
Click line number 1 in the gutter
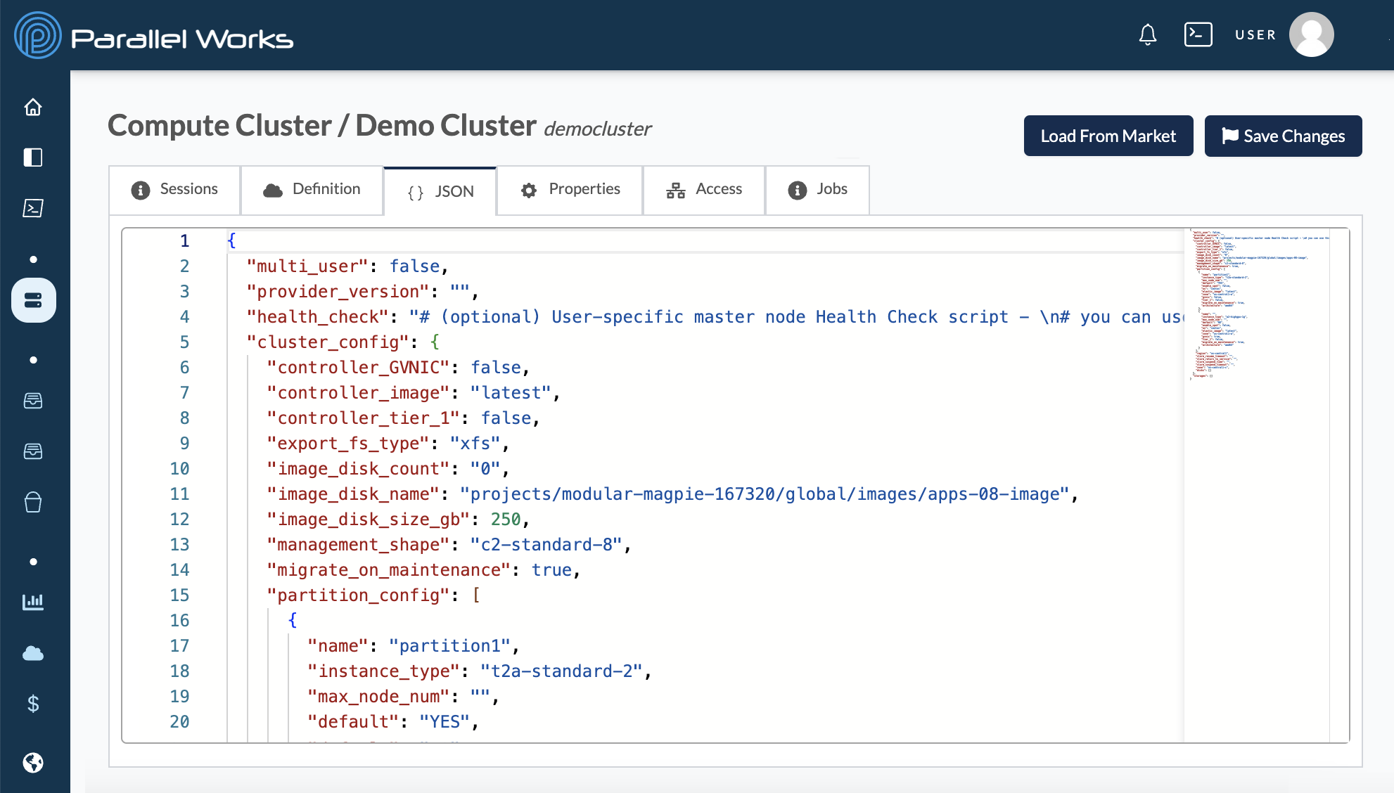pos(184,241)
